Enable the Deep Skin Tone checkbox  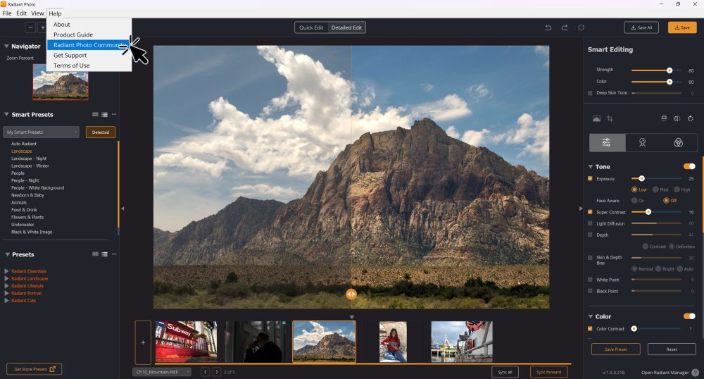(x=590, y=93)
